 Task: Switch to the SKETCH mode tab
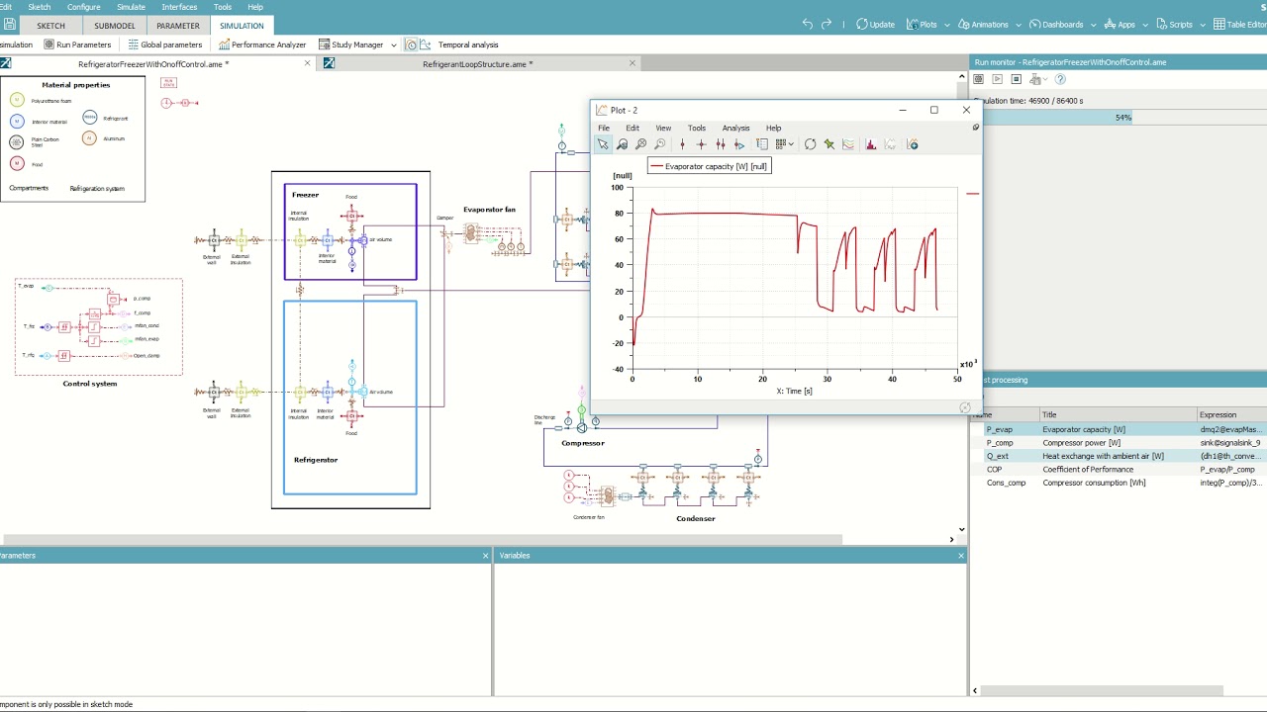[x=50, y=26]
